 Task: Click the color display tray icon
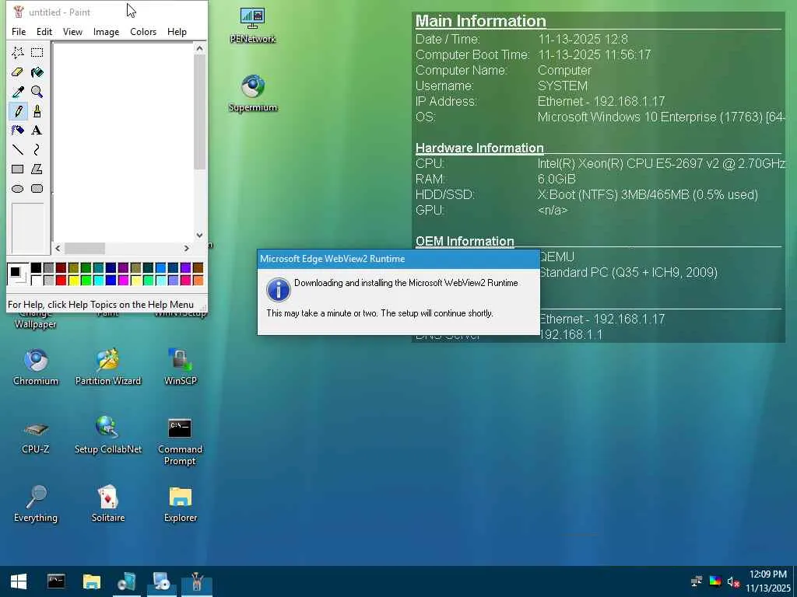click(x=714, y=581)
